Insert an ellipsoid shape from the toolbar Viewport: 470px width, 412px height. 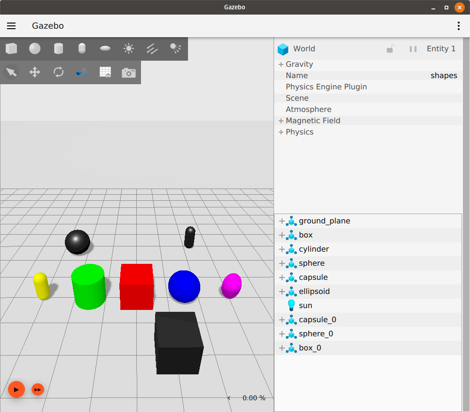(105, 48)
